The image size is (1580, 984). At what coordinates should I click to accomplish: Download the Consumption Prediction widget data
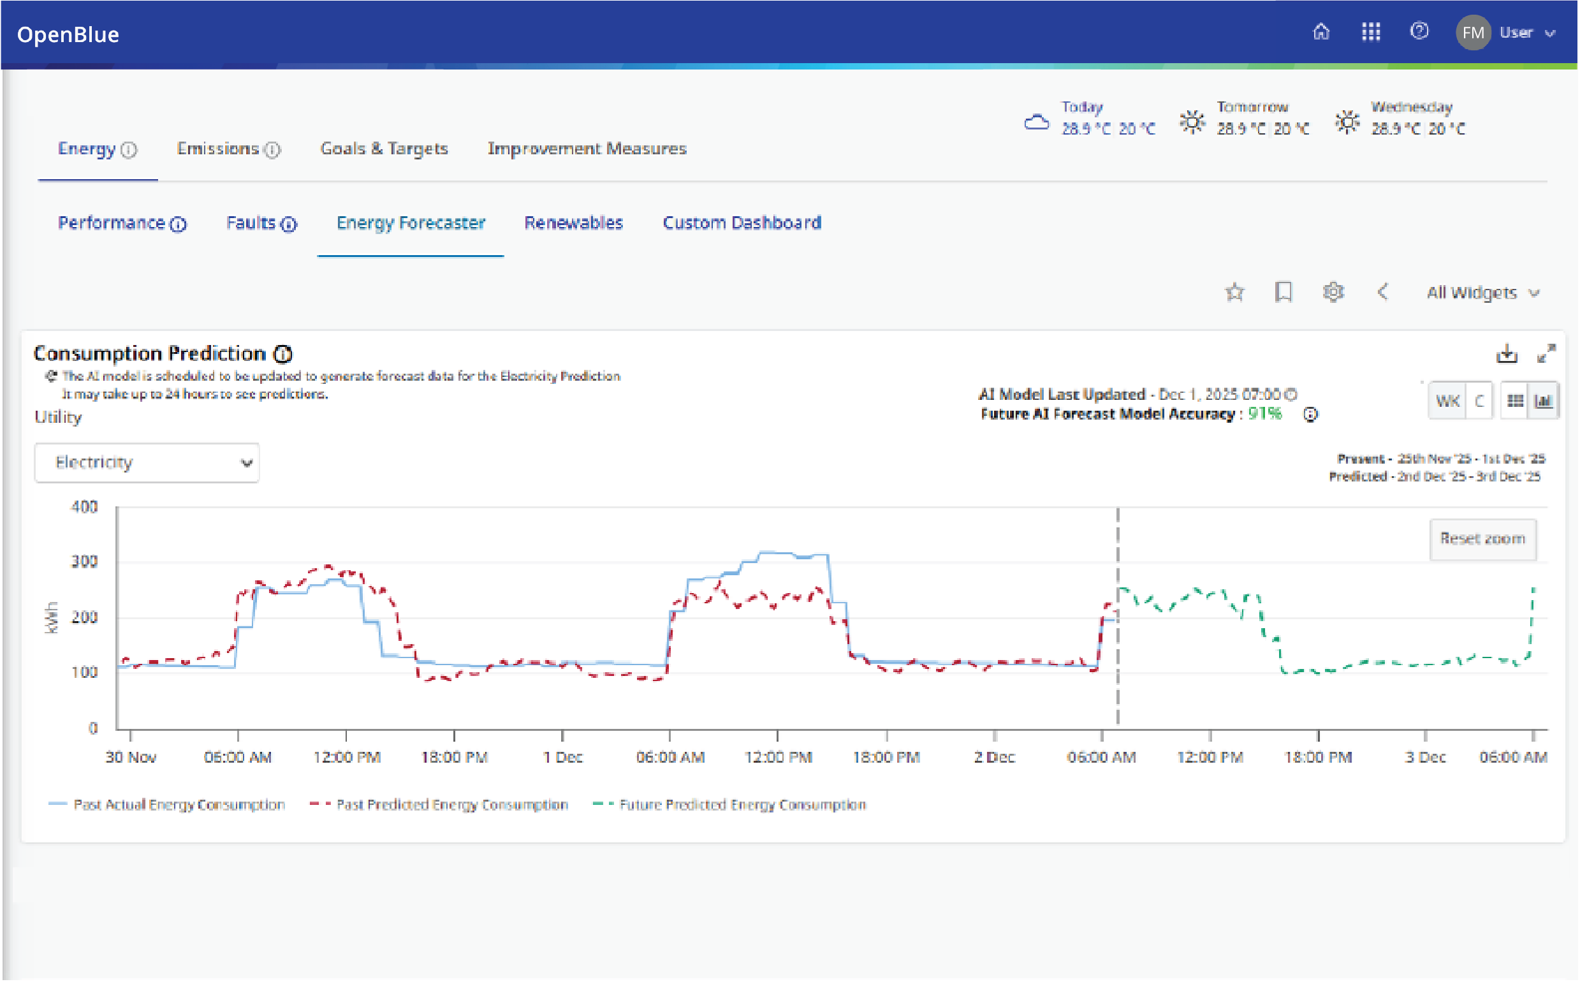pyautogui.click(x=1508, y=355)
